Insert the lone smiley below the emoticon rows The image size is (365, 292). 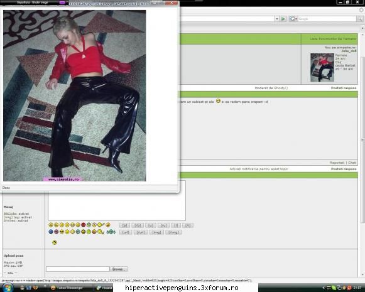(x=55, y=242)
